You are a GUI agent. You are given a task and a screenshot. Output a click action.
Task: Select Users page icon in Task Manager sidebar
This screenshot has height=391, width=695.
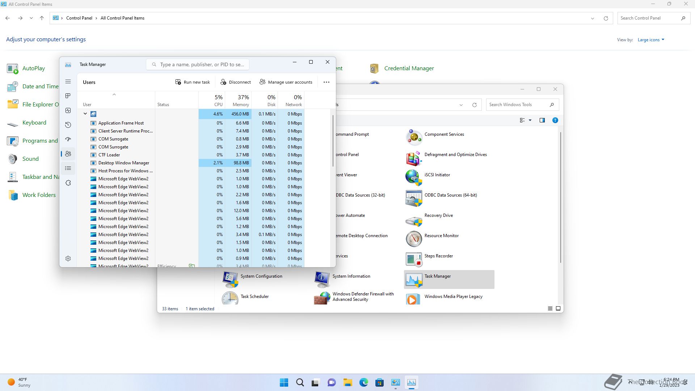click(x=68, y=154)
